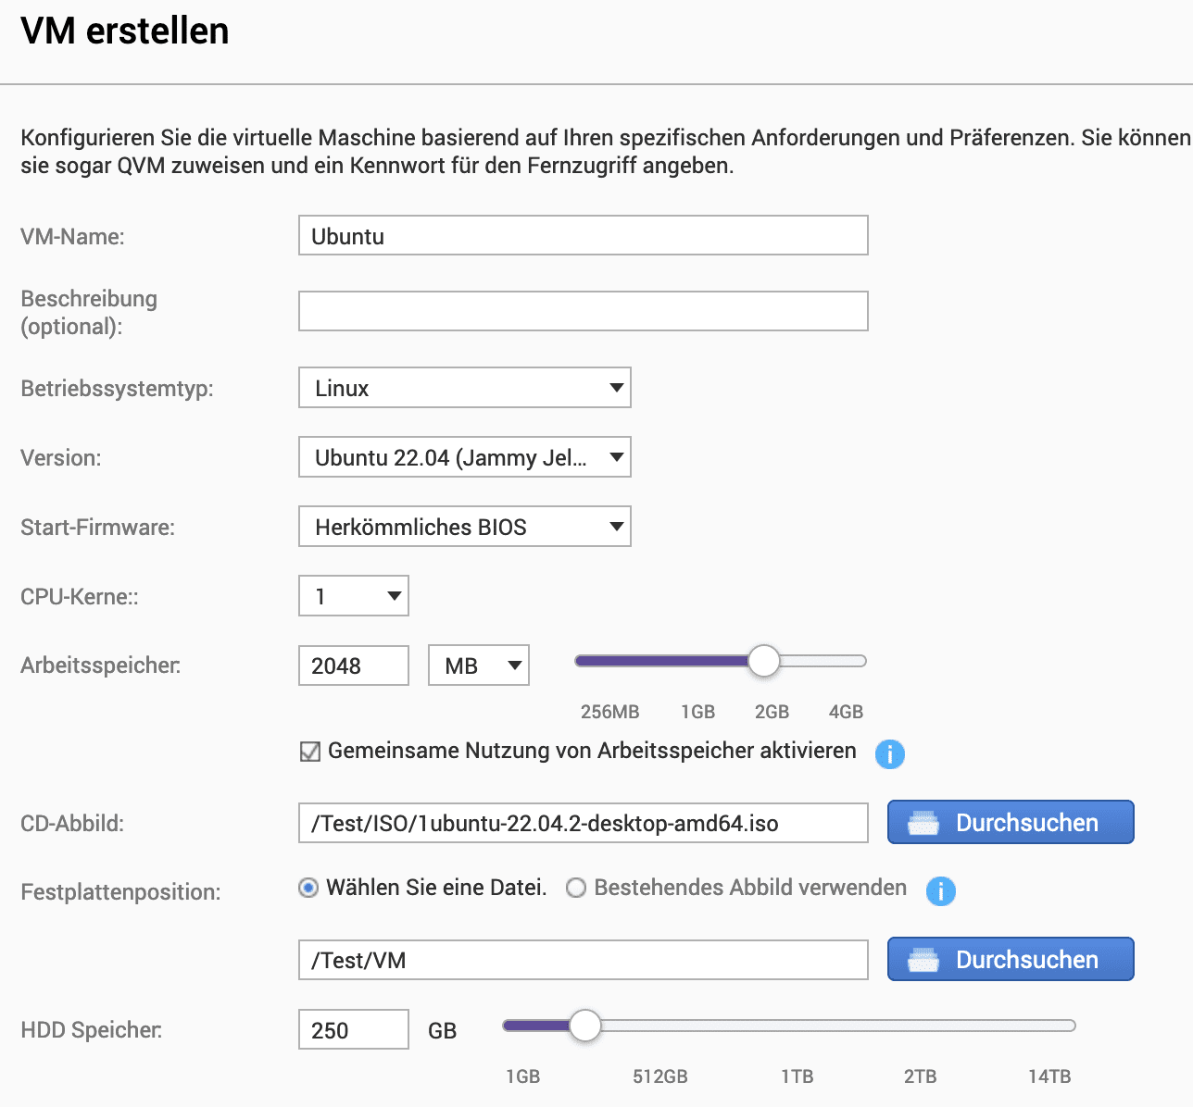Open the Version Ubuntu 22.04 dropdown
The height and width of the screenshot is (1107, 1193).
(x=465, y=457)
